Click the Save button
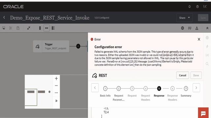 click(203, 18)
